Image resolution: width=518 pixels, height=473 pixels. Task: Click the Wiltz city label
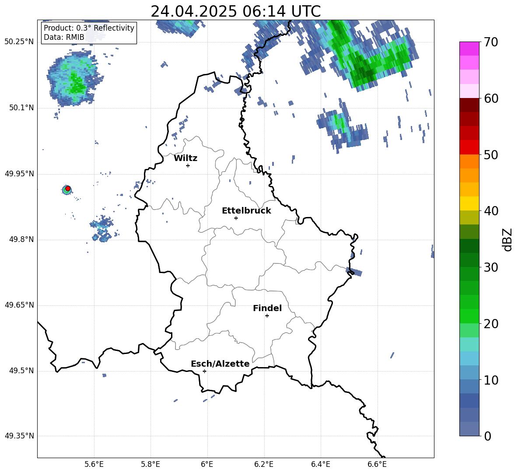(185, 158)
